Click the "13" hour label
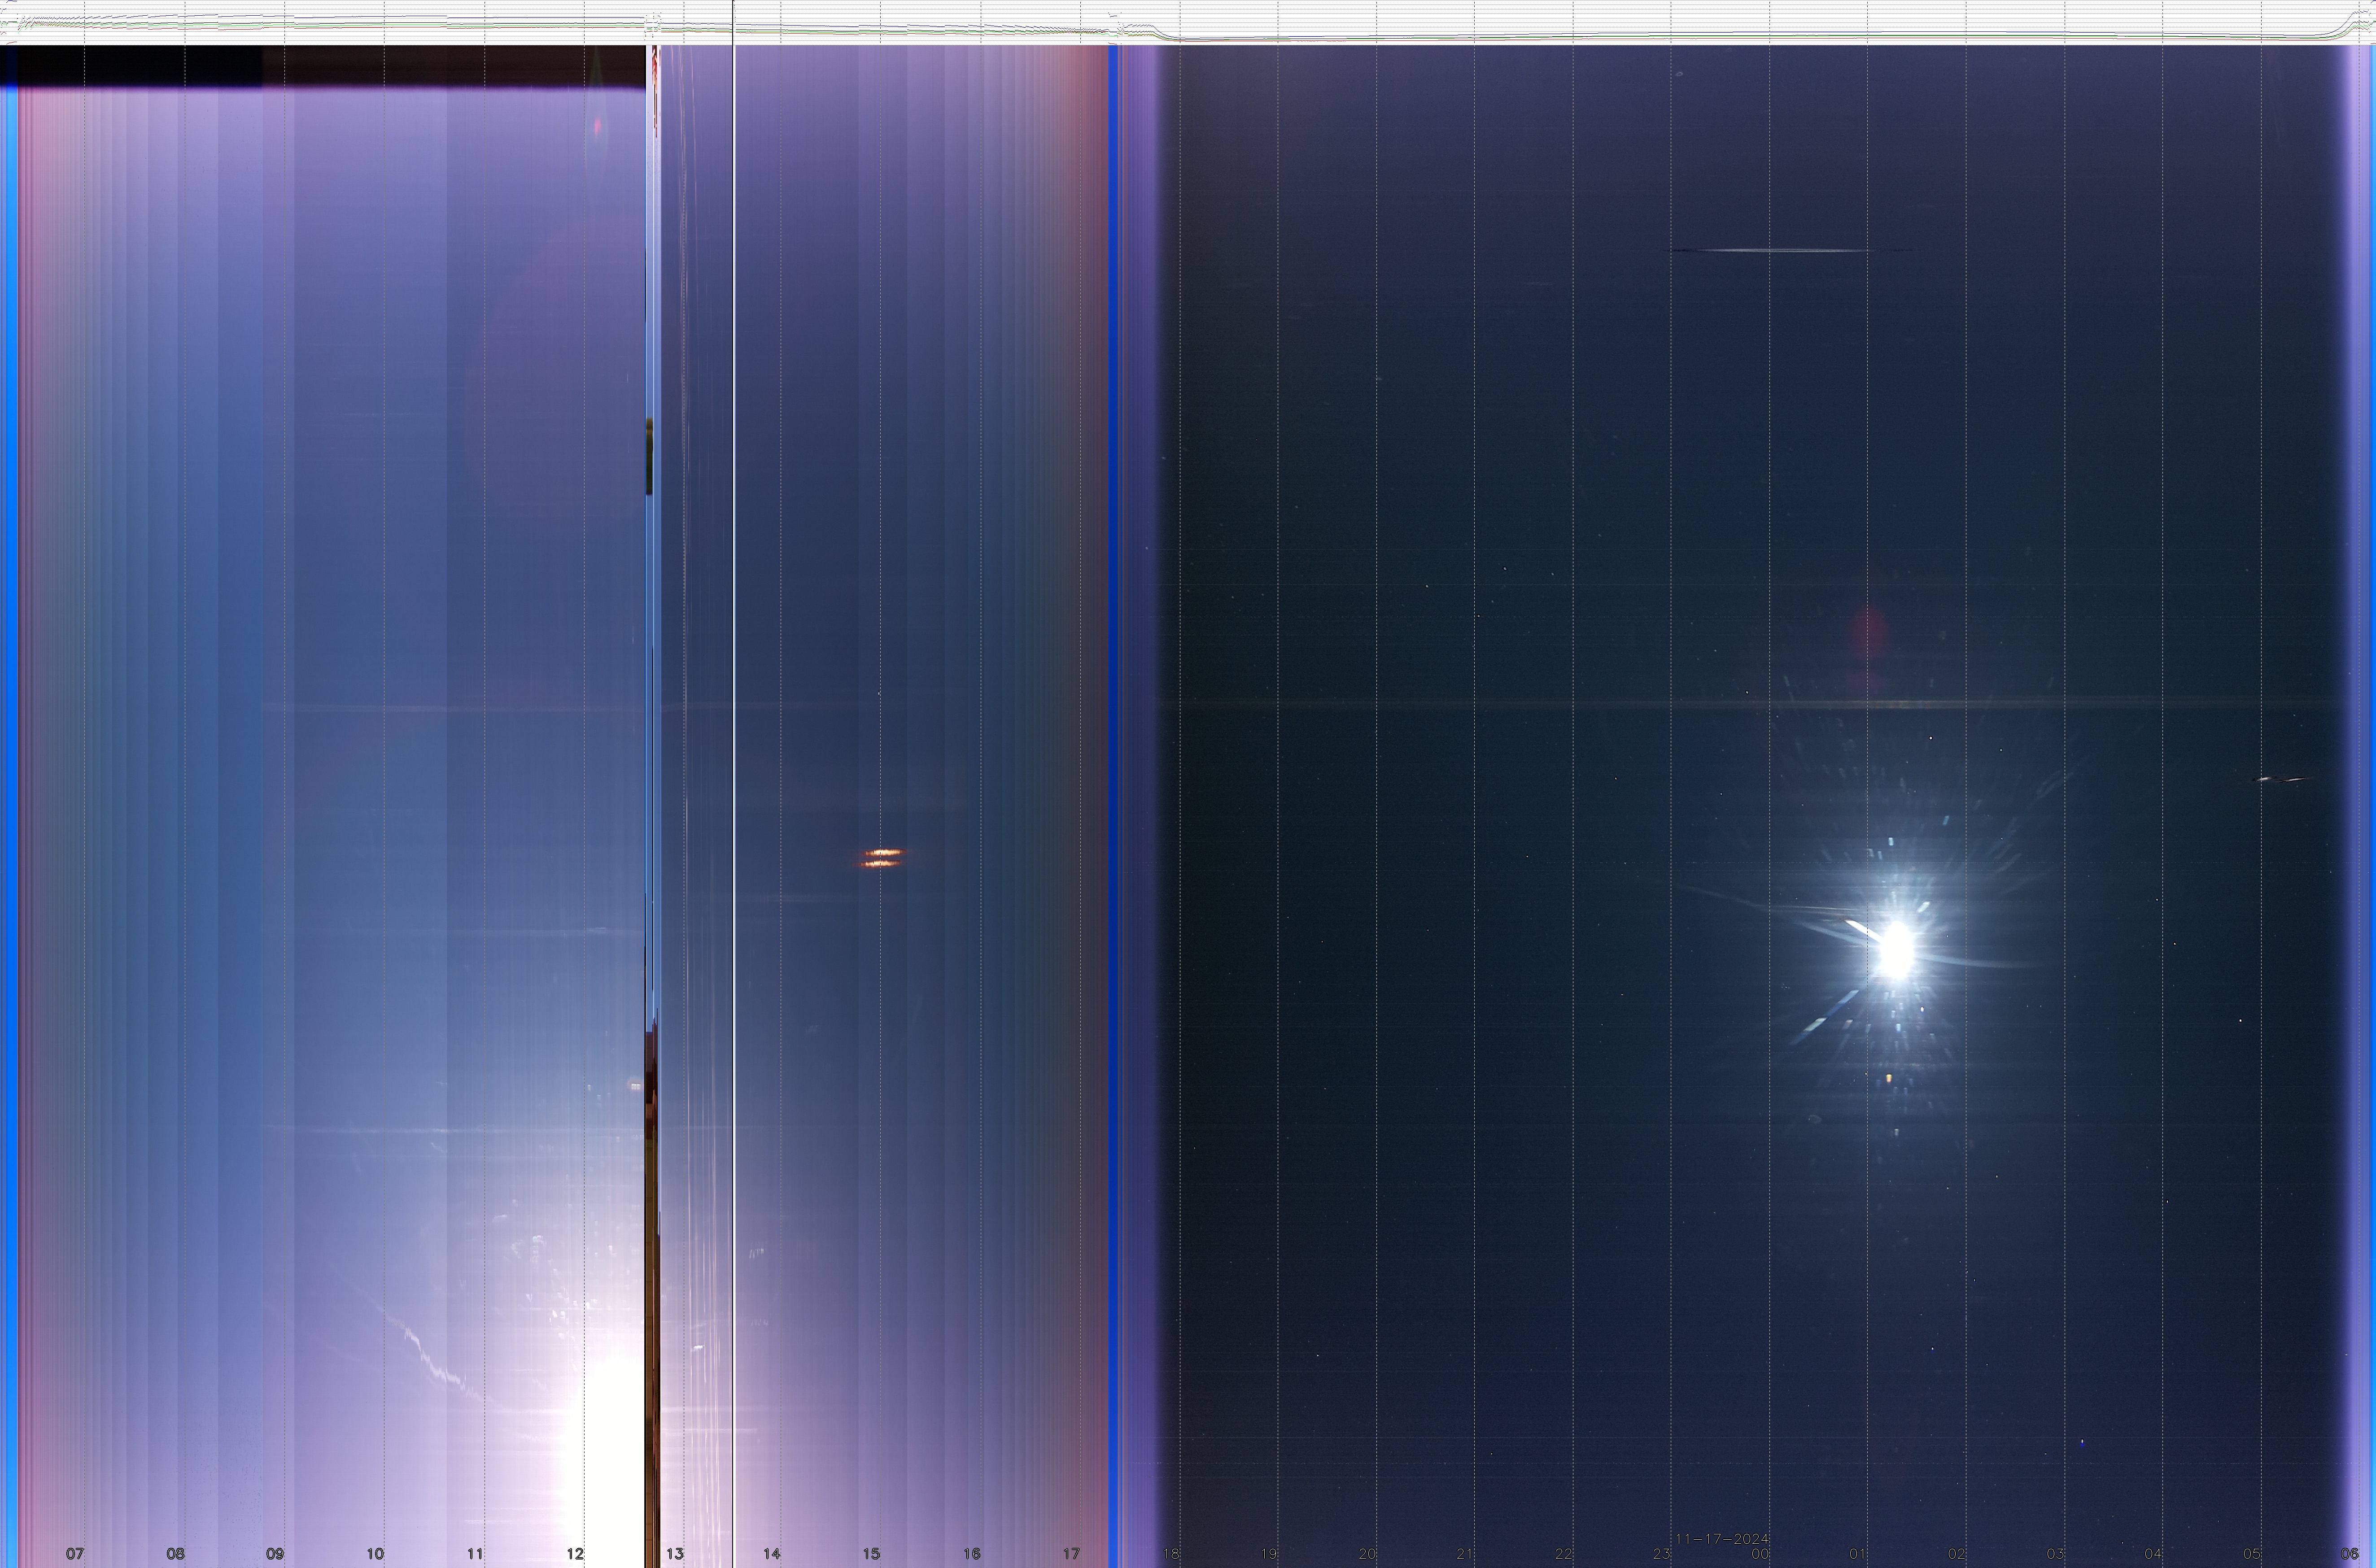Screen dimensions: 2376x1568 pos(675,1553)
